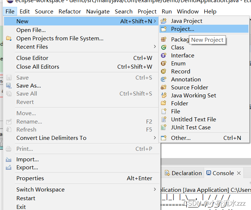Choose Exit from the File menu

tap(81, 207)
